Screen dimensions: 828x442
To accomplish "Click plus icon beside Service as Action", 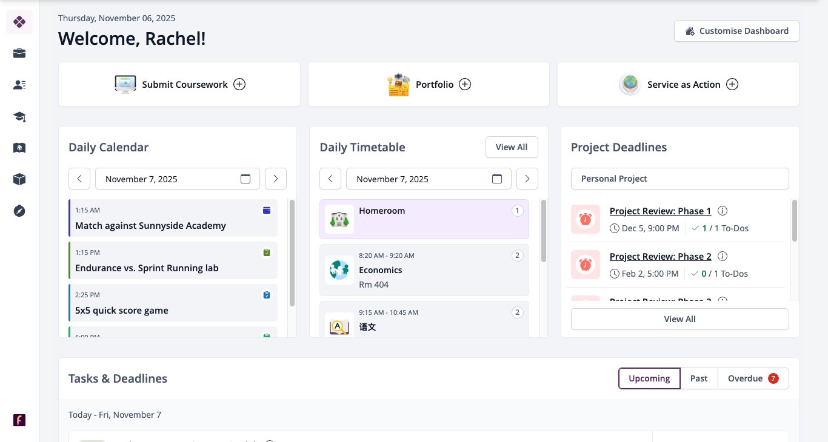I will (x=732, y=84).
